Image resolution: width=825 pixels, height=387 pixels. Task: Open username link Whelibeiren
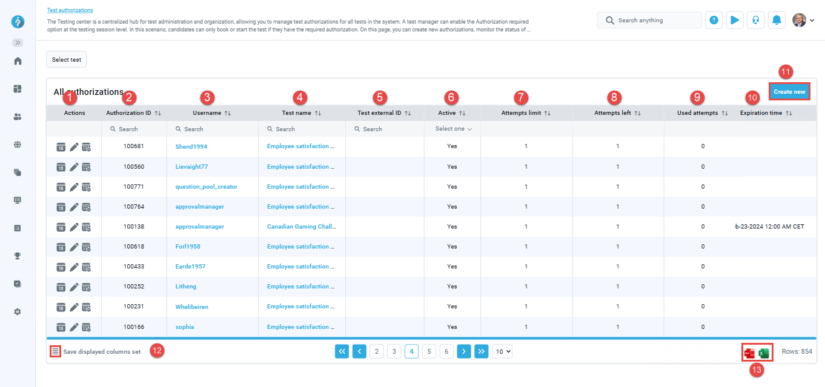coord(192,307)
